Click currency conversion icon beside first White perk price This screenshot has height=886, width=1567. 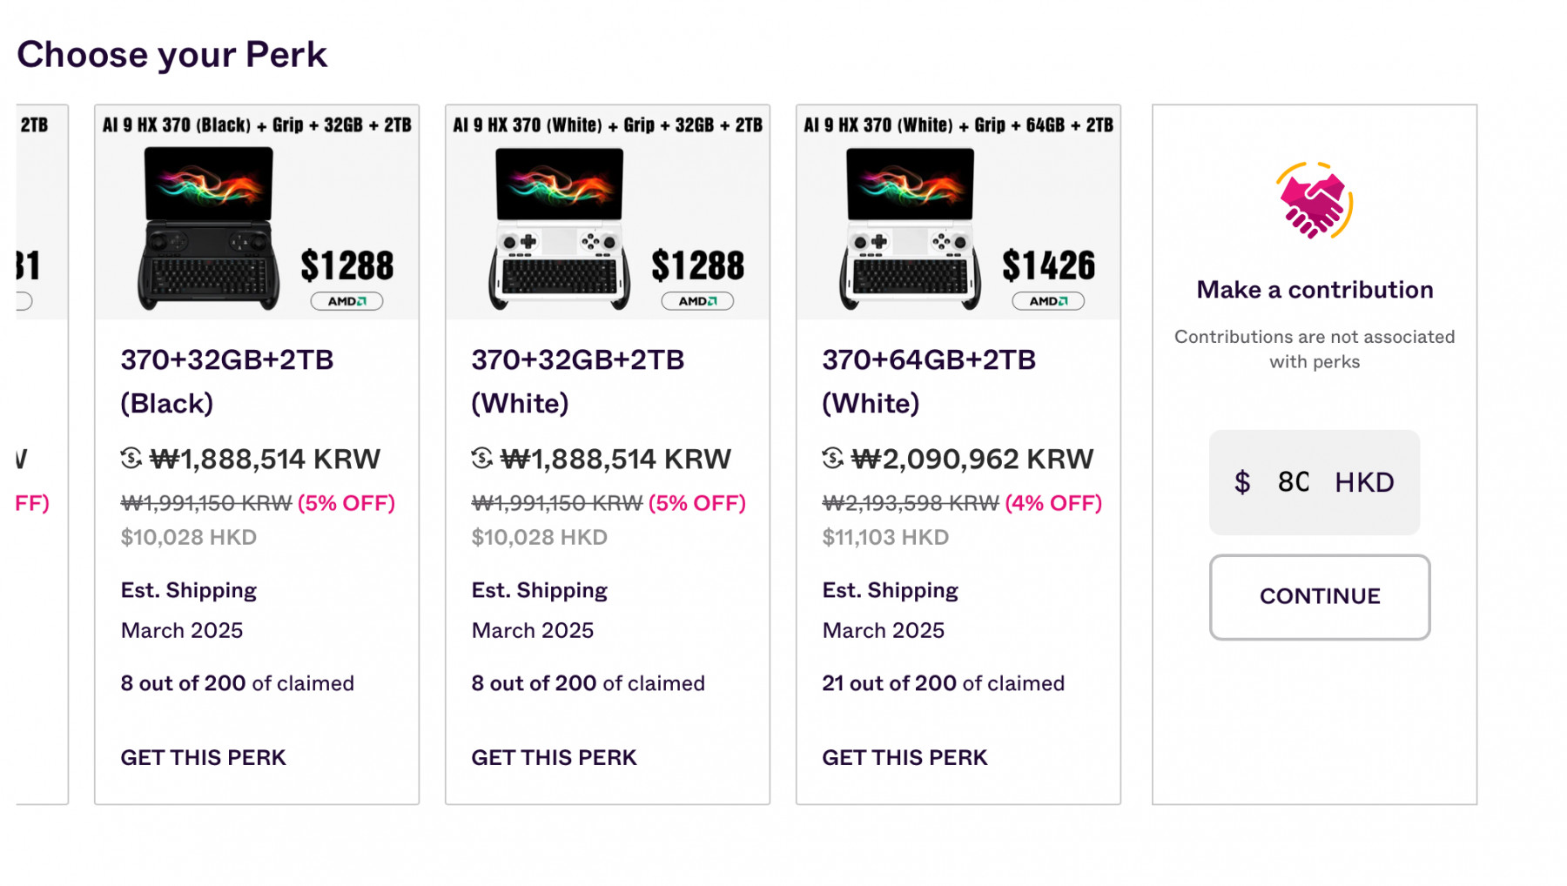[x=482, y=458]
